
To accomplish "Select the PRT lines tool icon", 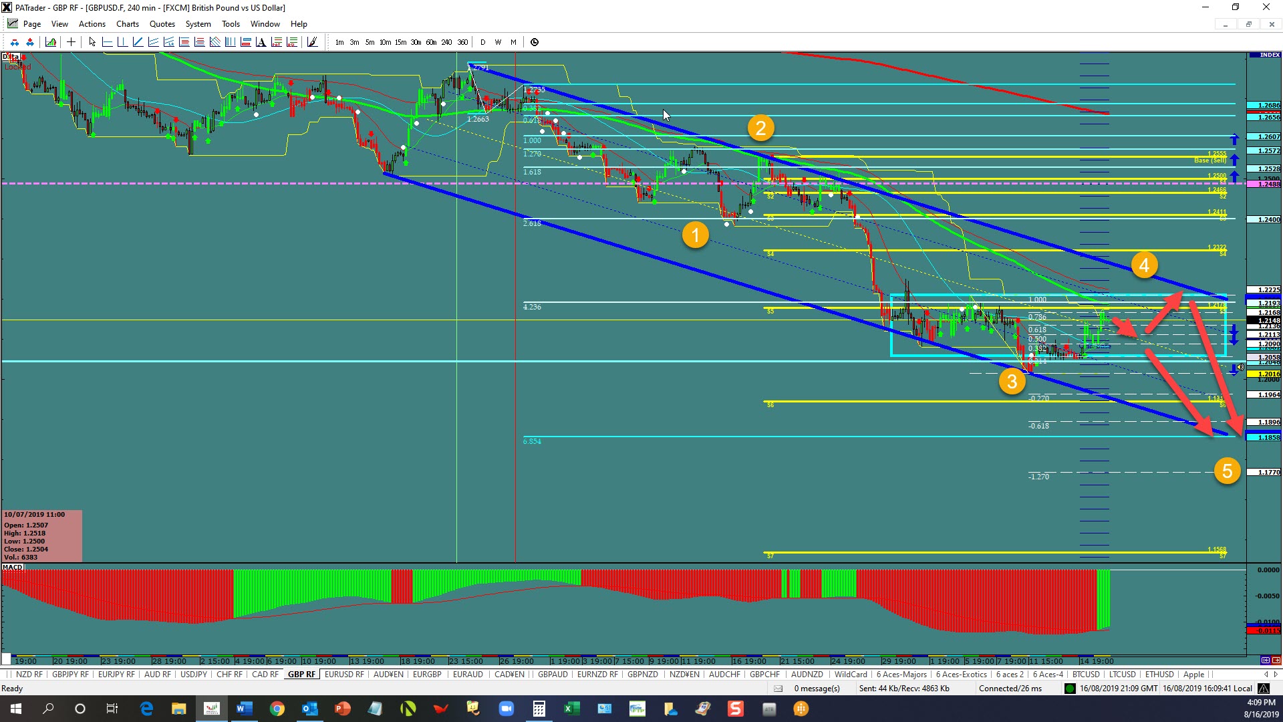I will 276,42.
